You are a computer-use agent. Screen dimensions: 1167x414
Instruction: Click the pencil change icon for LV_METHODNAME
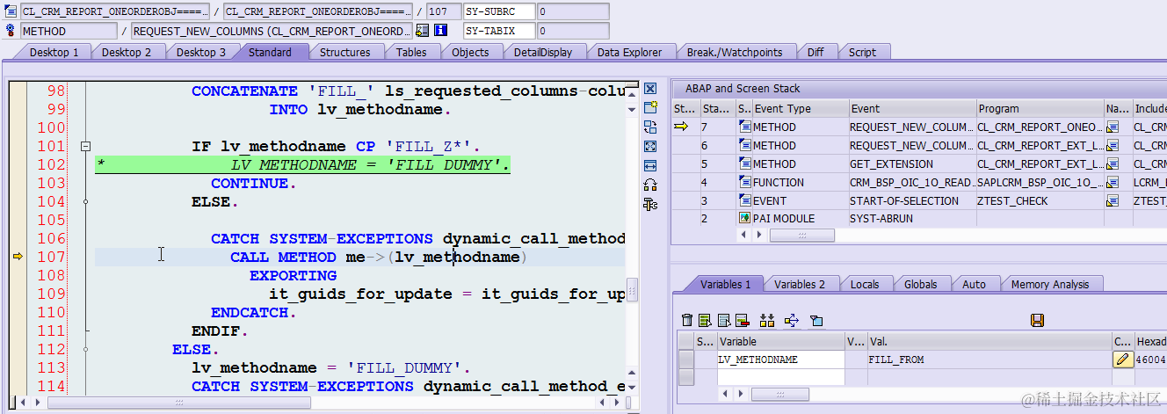1122,359
